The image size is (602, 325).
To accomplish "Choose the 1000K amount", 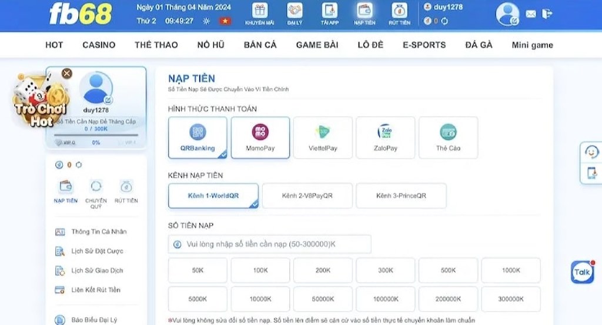I will click(x=511, y=270).
